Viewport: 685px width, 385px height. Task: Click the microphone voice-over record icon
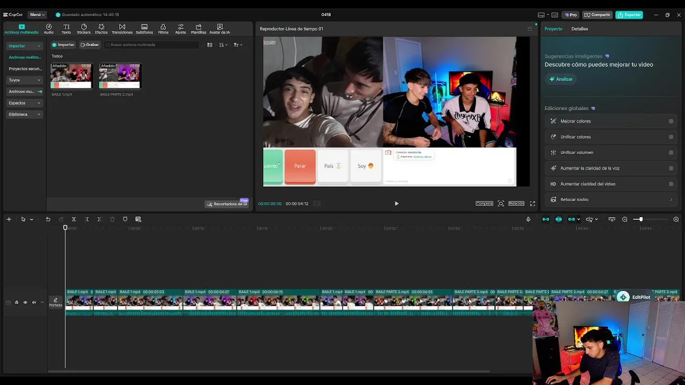click(528, 219)
